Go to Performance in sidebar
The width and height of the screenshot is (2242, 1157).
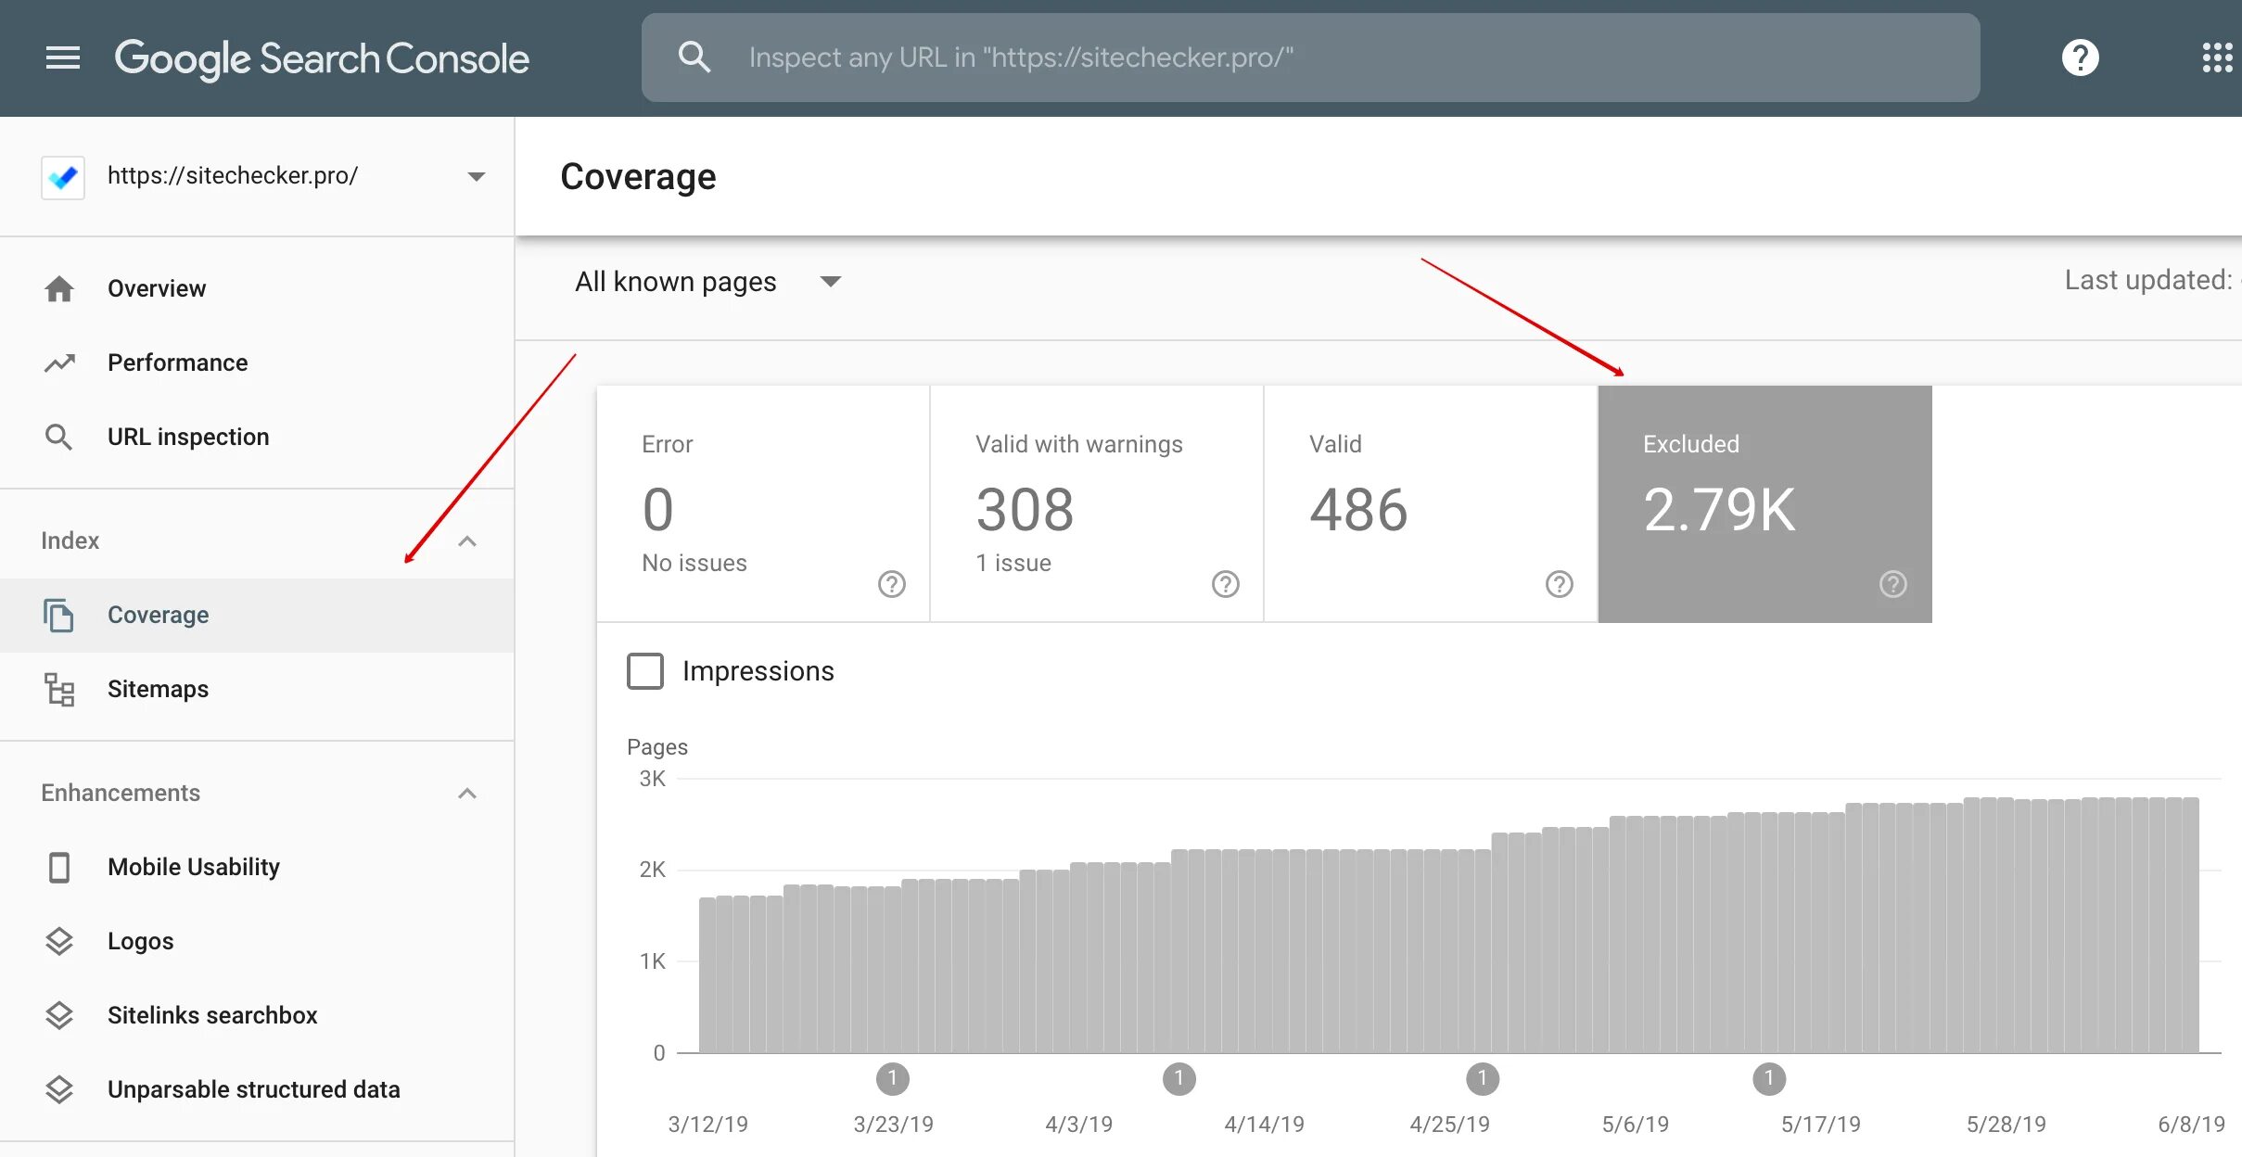[177, 362]
